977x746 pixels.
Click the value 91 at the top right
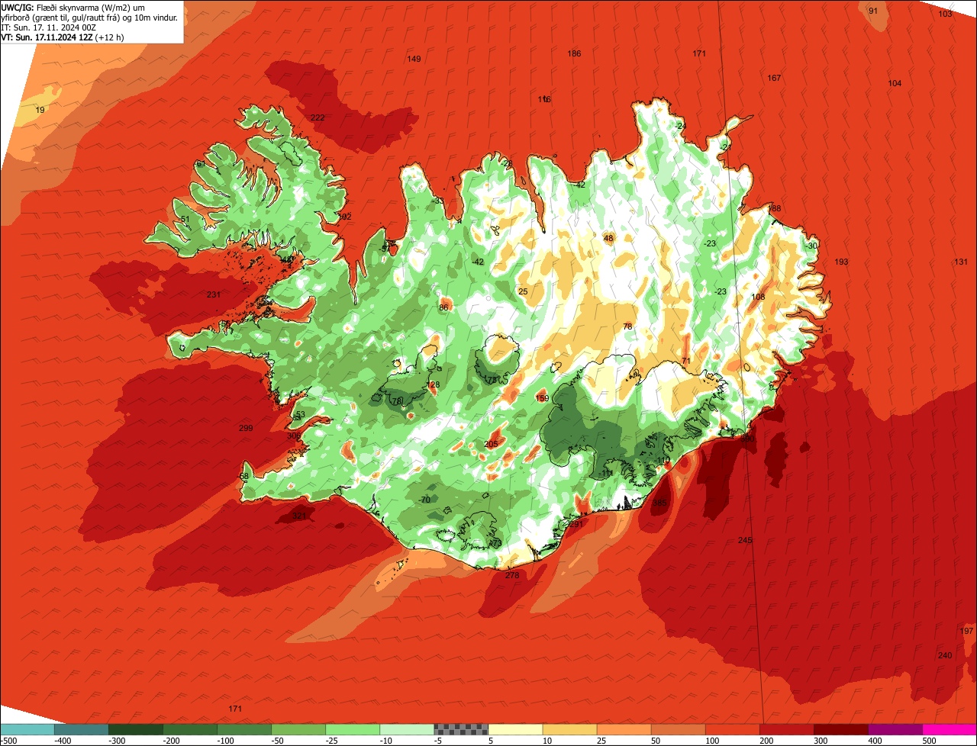[x=873, y=11]
